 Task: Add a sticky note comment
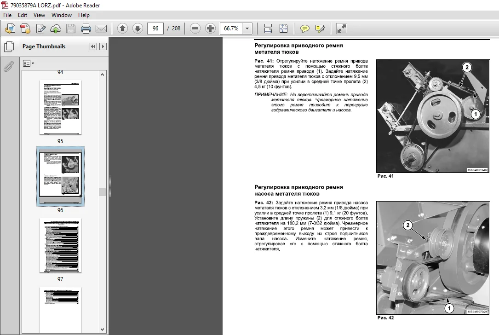pos(304,29)
